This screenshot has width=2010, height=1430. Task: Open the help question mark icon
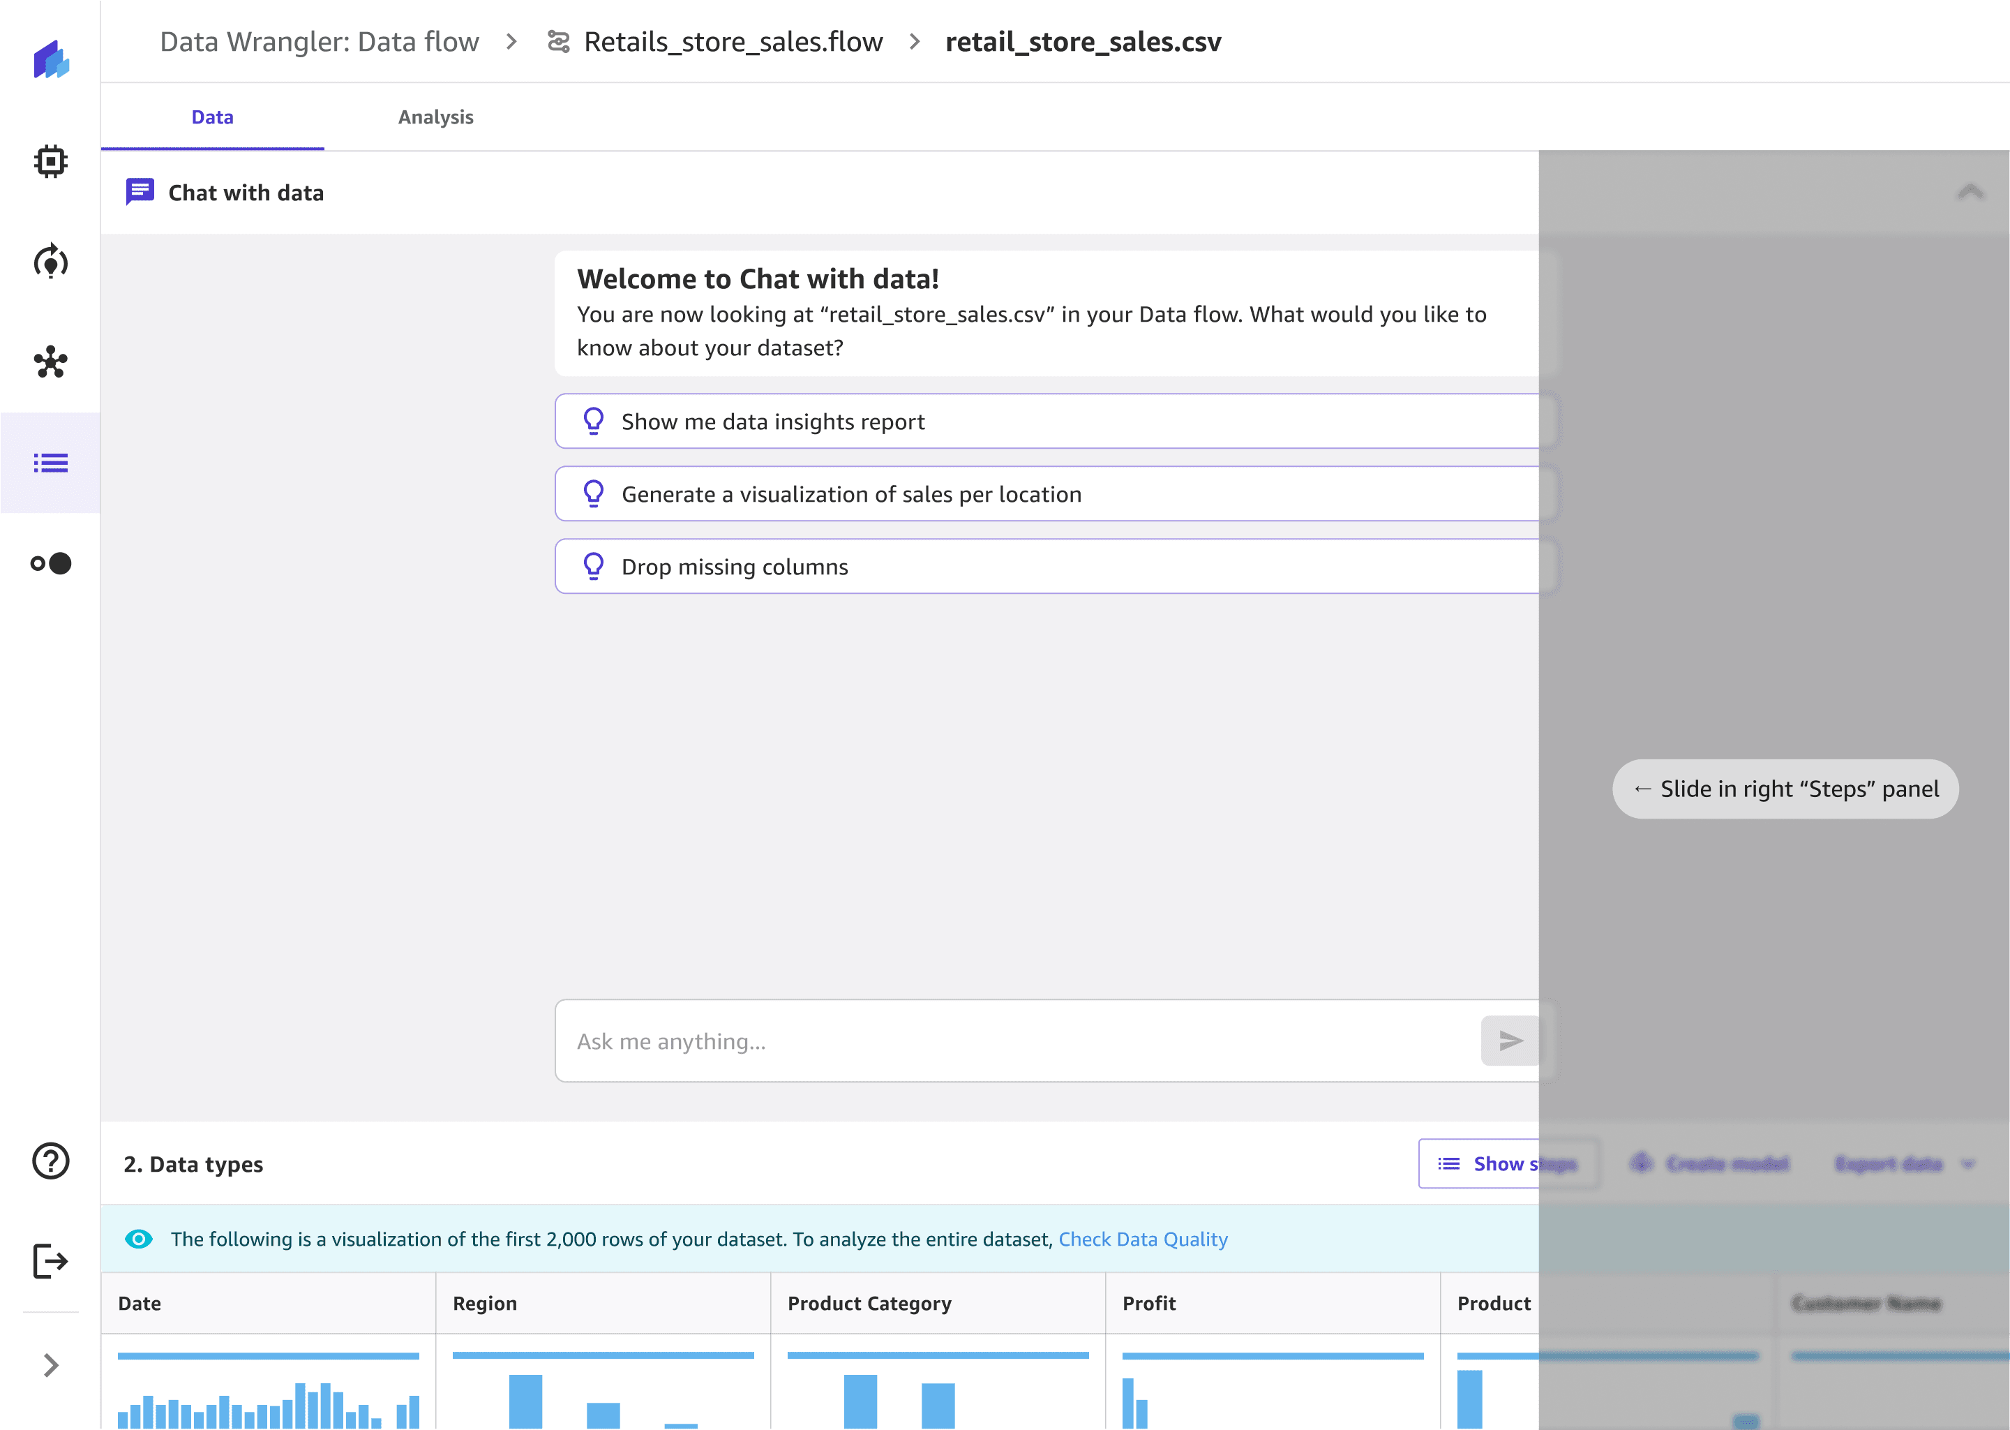[x=50, y=1161]
